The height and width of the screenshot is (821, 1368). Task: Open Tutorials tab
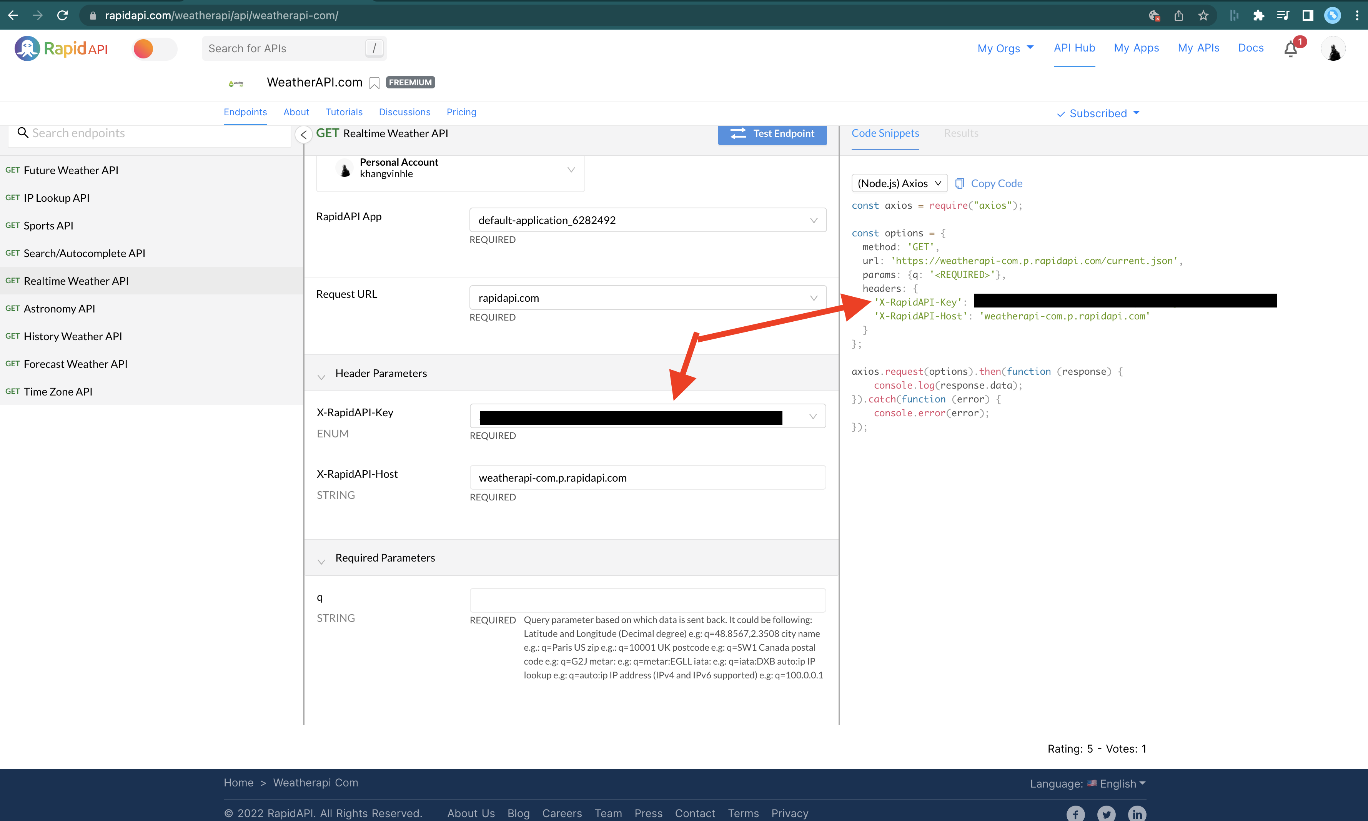[x=344, y=112]
